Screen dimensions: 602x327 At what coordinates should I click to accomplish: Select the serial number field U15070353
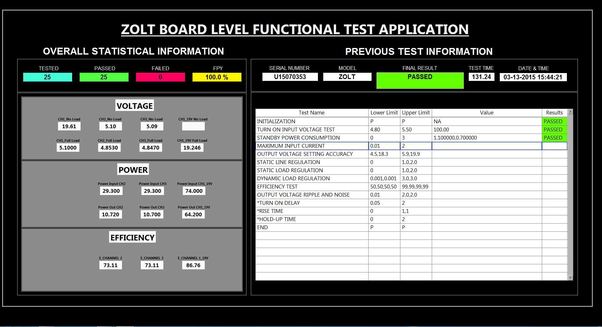point(290,77)
